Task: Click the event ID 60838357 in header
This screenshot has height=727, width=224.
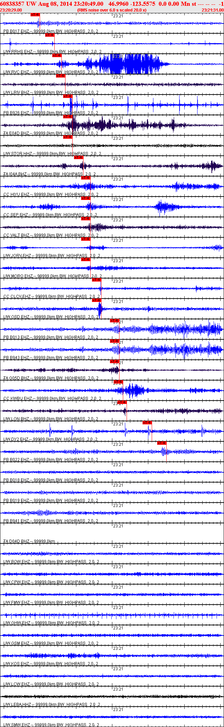Action: pos(12,4)
